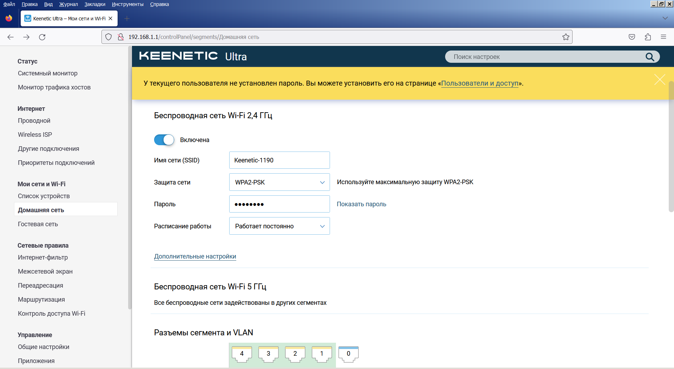This screenshot has height=369, width=674.
Task: Open Дополнительные настройки link
Action: 195,256
